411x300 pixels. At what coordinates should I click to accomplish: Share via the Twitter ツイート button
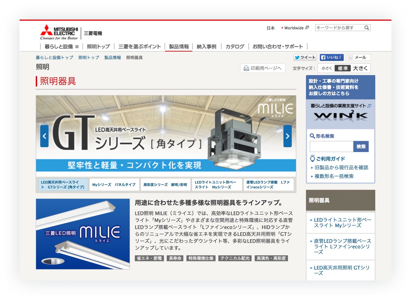tap(305, 57)
